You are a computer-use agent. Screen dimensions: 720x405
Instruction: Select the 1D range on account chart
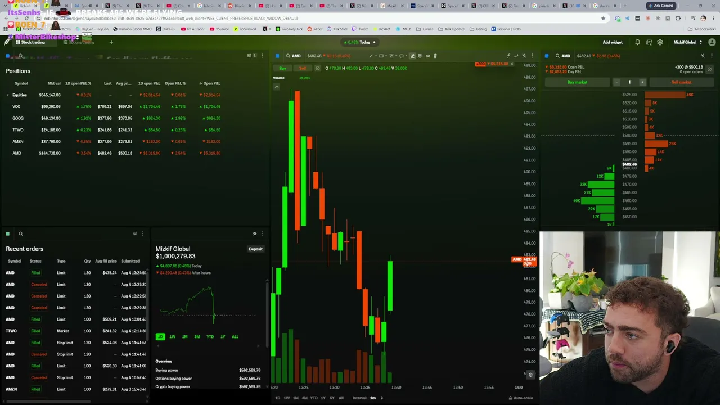[x=160, y=337]
